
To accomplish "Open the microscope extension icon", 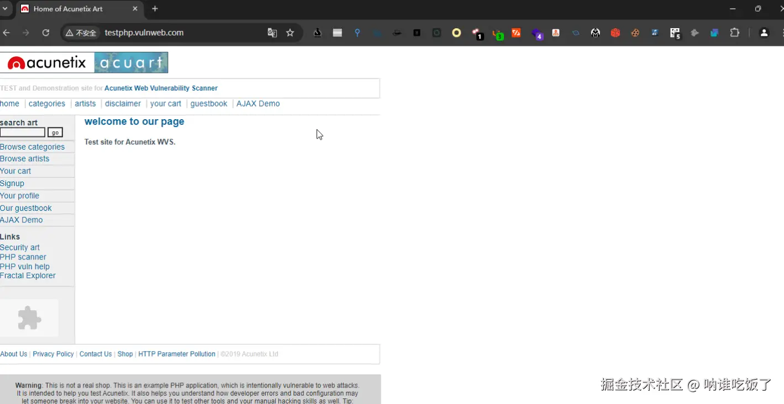I will click(x=318, y=33).
